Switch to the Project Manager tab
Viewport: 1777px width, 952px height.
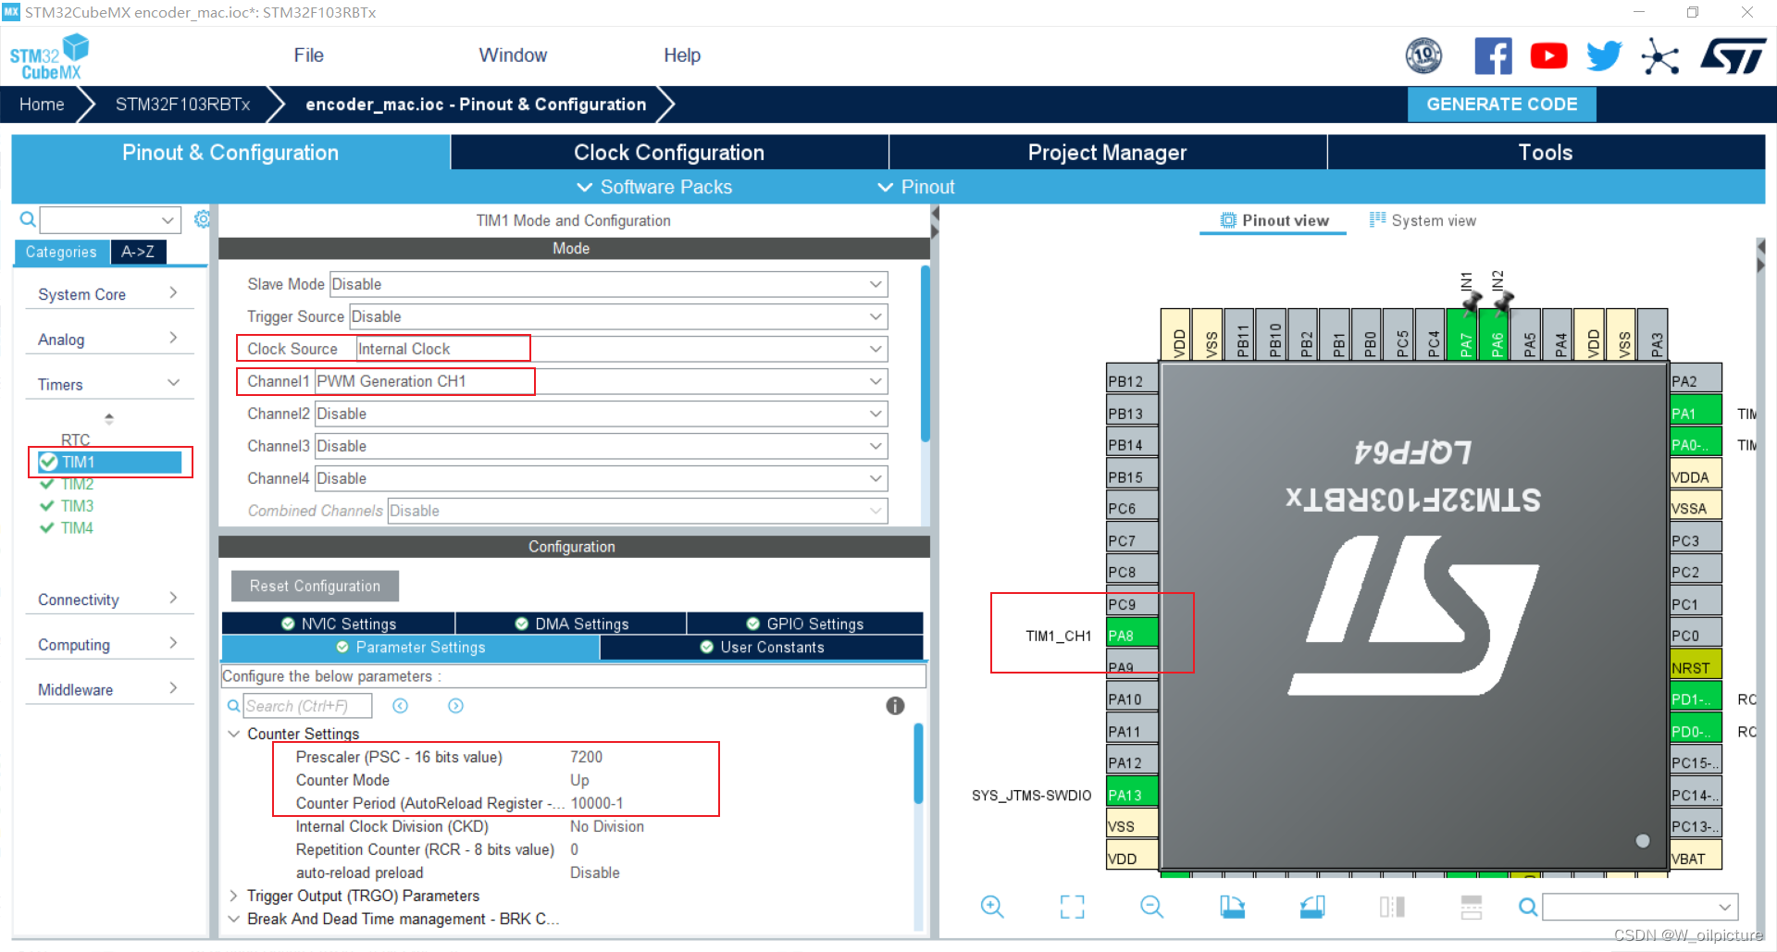point(1107,153)
